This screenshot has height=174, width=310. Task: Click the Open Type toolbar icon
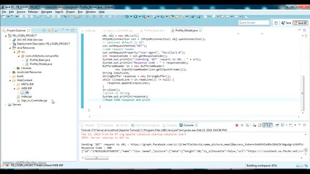(172, 17)
